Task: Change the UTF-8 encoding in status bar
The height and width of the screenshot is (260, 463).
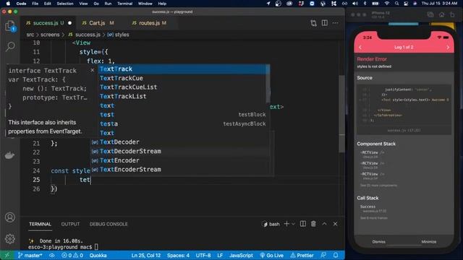Action: pyautogui.click(x=203, y=255)
